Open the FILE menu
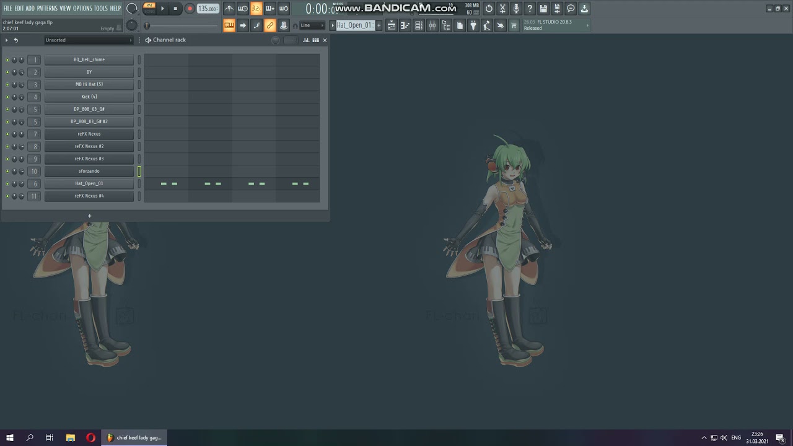This screenshot has height=446, width=793. [x=7, y=9]
